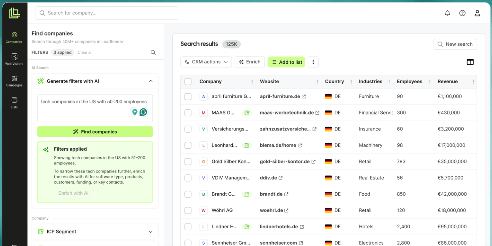Click the Real Estate industry cell
The width and height of the screenshot is (492, 246).
pyautogui.click(x=371, y=178)
